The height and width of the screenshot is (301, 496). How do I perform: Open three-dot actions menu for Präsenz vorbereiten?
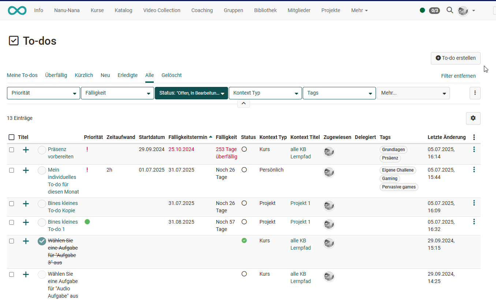[x=474, y=150]
